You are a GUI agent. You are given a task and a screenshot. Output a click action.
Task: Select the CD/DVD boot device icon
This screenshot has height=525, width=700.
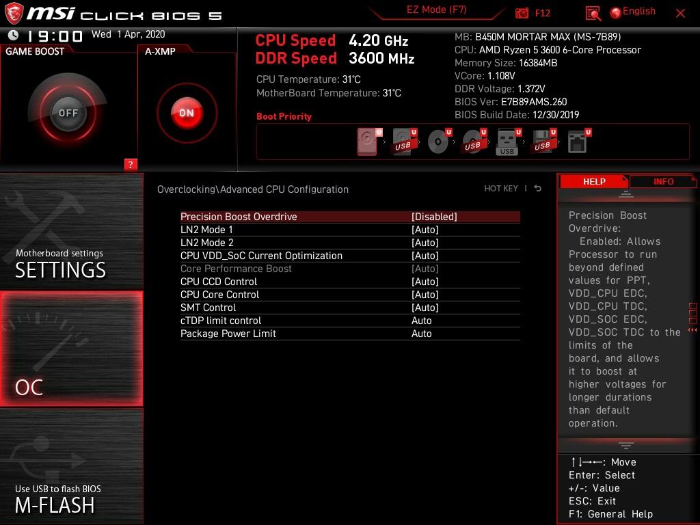pos(439,142)
